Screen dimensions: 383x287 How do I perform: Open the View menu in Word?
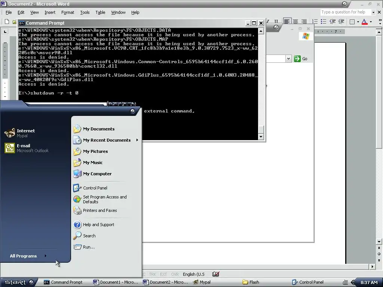(x=34, y=12)
